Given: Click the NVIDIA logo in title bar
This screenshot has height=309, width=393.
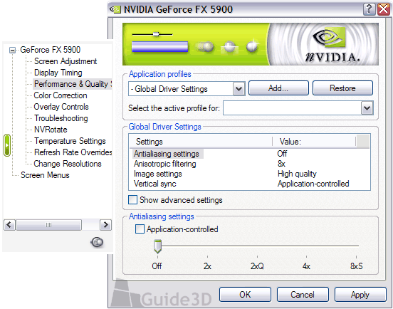Looking at the screenshot, I should pos(115,9).
